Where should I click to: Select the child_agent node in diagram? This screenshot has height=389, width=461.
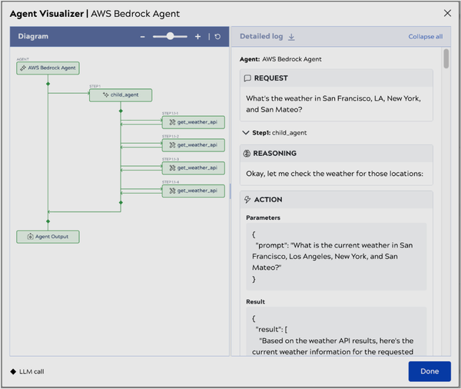pos(121,95)
